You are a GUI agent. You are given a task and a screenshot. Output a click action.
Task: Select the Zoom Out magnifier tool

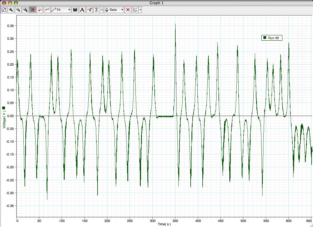coord(18,10)
